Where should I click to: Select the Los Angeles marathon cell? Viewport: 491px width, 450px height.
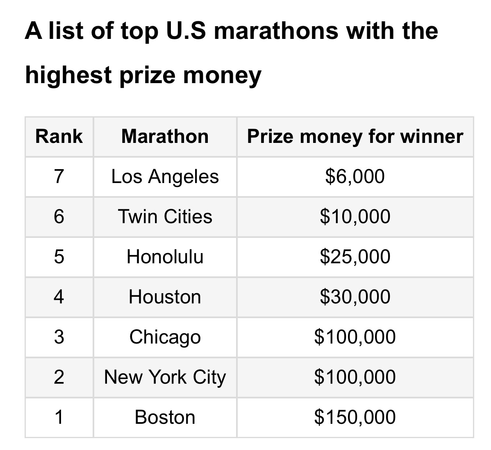[x=165, y=176]
